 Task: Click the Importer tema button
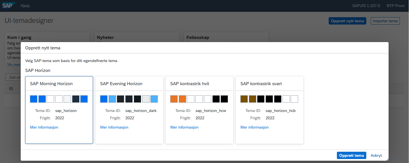(x=385, y=21)
